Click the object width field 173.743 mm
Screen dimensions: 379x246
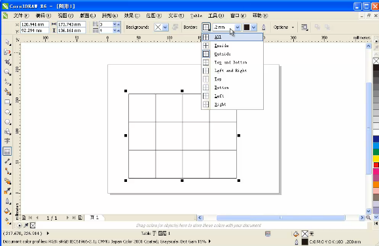click(x=71, y=24)
